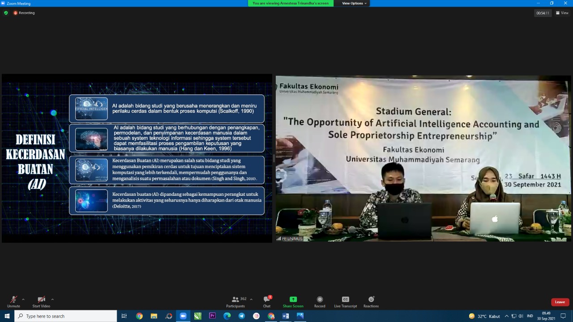Viewport: 573px width, 322px height.
Task: Open the volume control in system tray
Action: click(521, 316)
